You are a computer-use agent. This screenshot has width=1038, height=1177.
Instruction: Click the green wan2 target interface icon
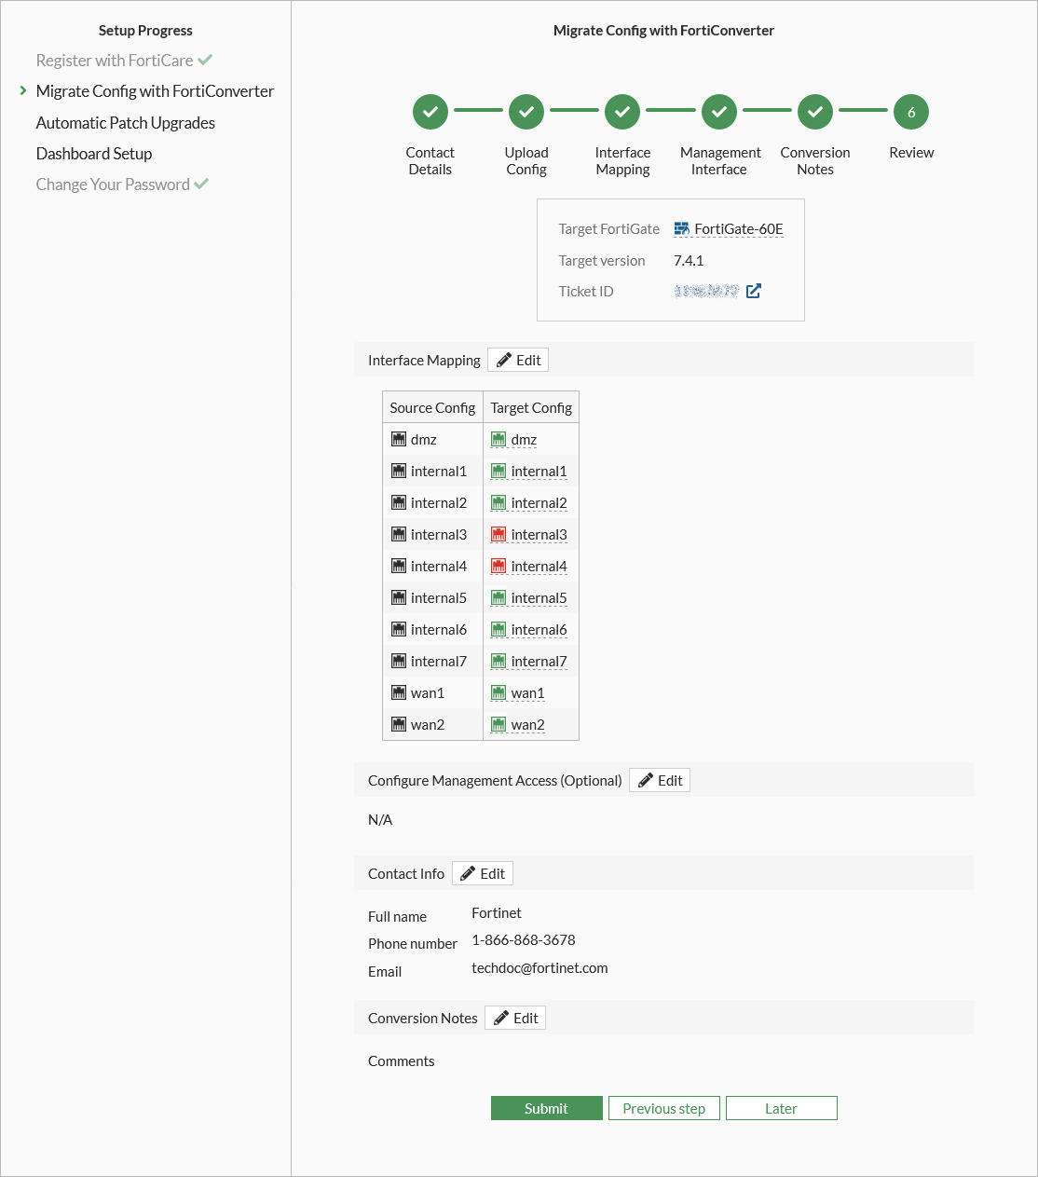tap(499, 725)
